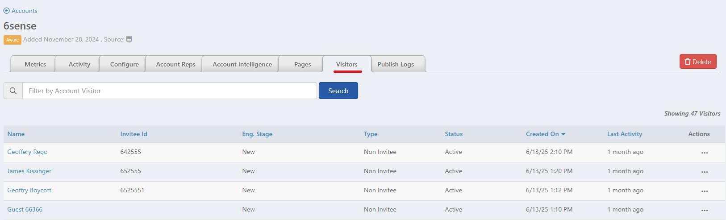This screenshot has height=220, width=726.
Task: Click the magnifier icon beside filter field
Action: pos(13,91)
